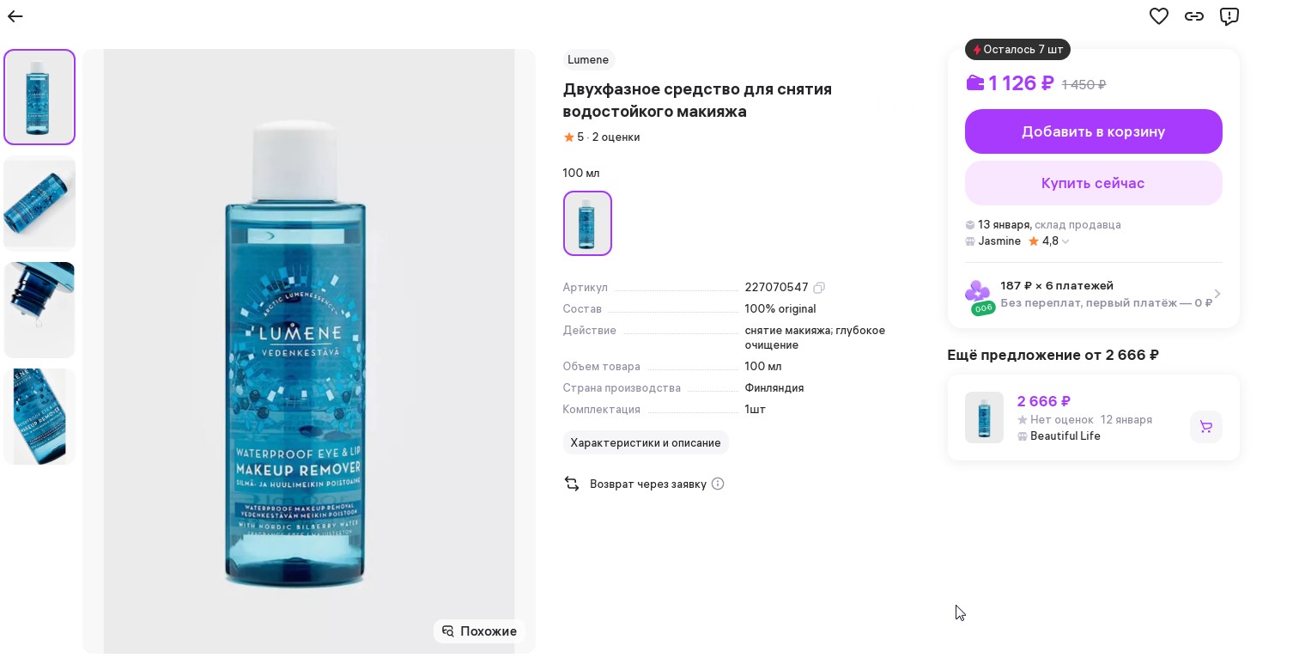Open the Lumene brand tag

tap(588, 60)
